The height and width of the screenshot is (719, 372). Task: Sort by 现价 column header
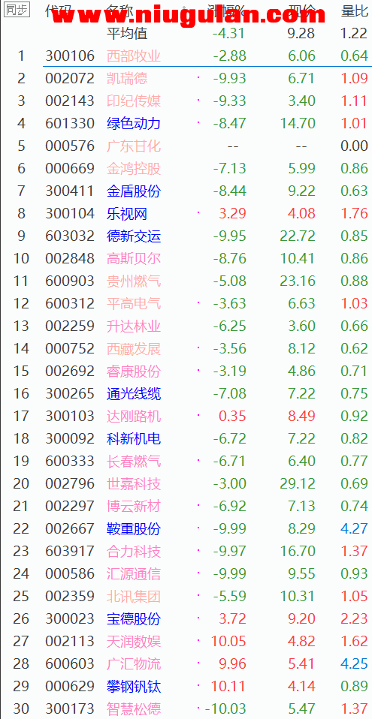pyautogui.click(x=302, y=11)
